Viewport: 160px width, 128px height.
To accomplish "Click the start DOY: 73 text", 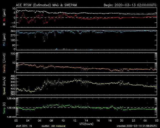I will [24, 125].
